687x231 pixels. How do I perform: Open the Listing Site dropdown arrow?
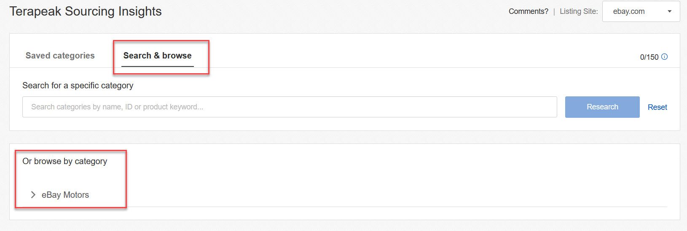coord(669,11)
